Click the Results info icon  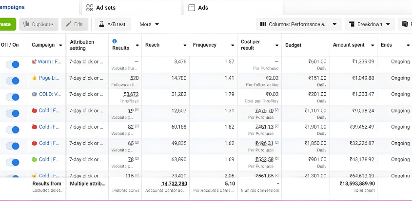point(115,41)
